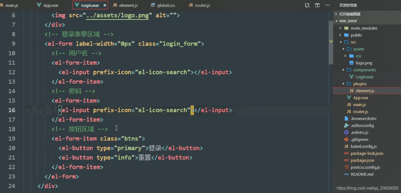Open router.js in the explorer tree
The height and width of the screenshot is (193, 401).
click(361, 112)
